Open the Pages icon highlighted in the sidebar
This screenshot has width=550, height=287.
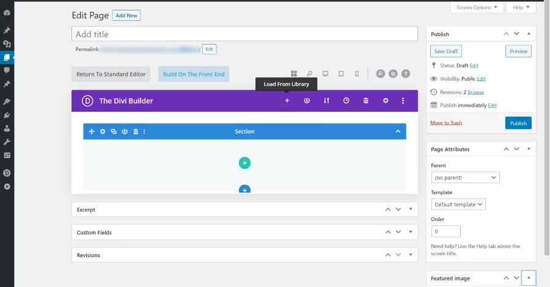[7, 57]
